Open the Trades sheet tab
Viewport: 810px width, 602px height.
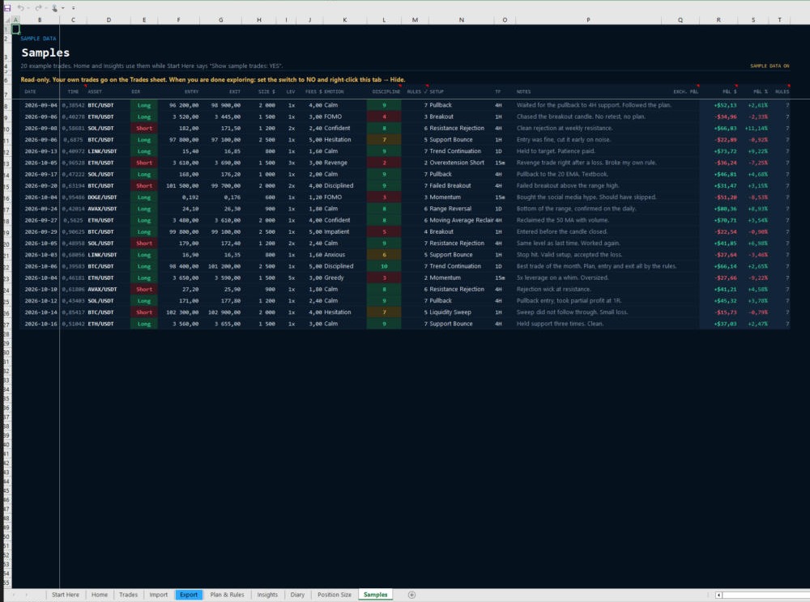click(128, 595)
